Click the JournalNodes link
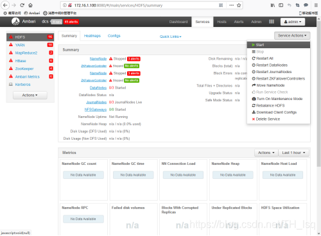The image size is (321, 236). (96, 103)
